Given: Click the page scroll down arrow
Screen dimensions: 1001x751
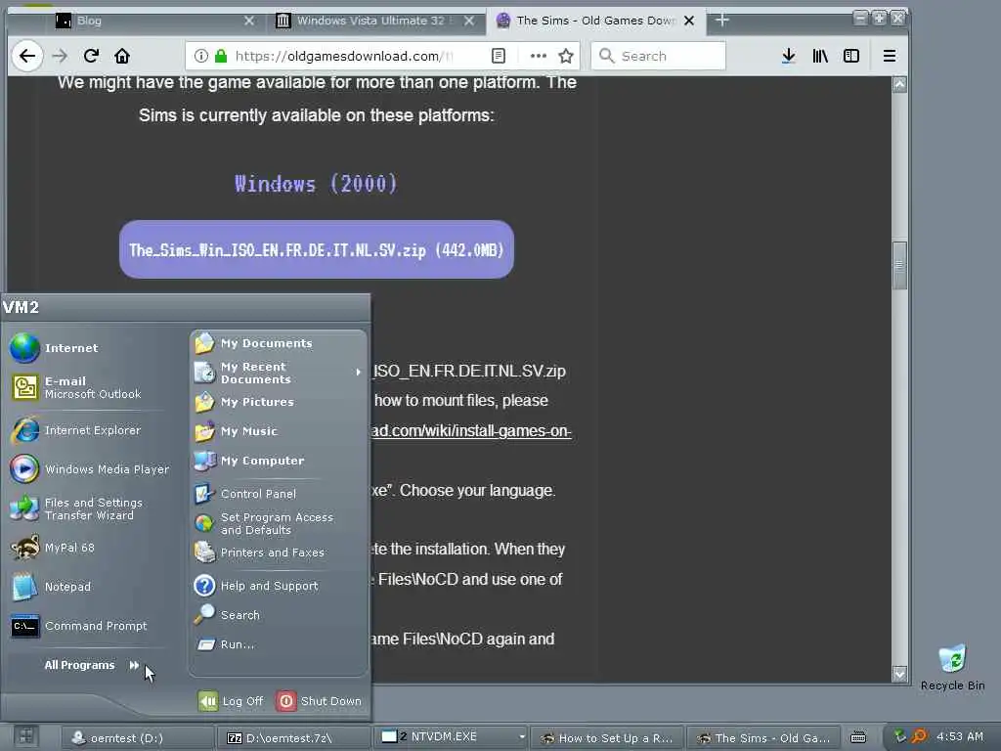Looking at the screenshot, I should tap(899, 674).
